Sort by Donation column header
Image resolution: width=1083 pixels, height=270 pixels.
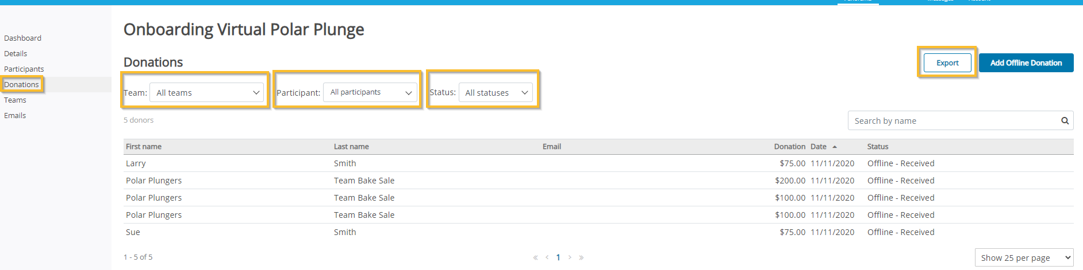[790, 147]
